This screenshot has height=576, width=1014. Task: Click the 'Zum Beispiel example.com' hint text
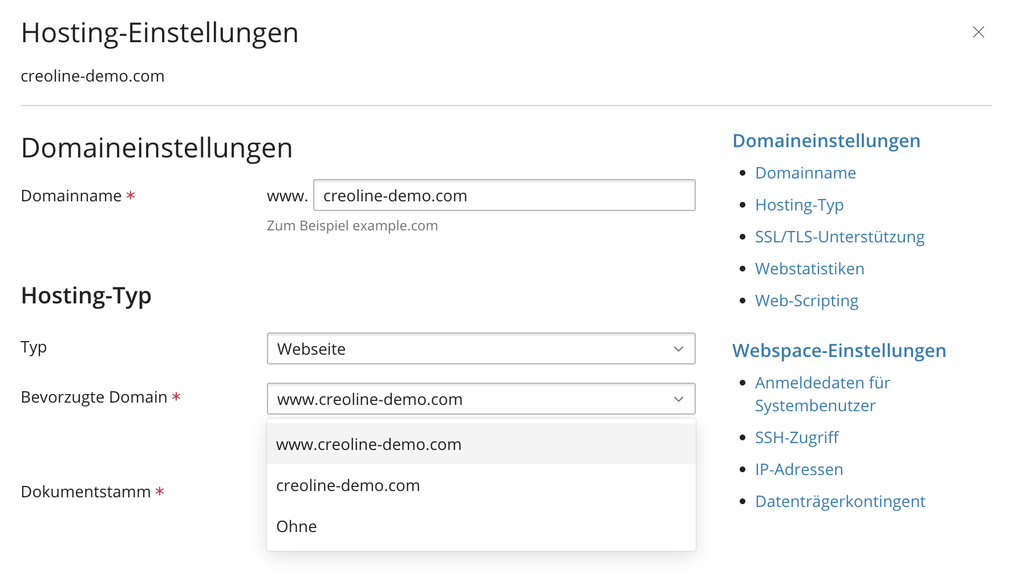pos(352,226)
